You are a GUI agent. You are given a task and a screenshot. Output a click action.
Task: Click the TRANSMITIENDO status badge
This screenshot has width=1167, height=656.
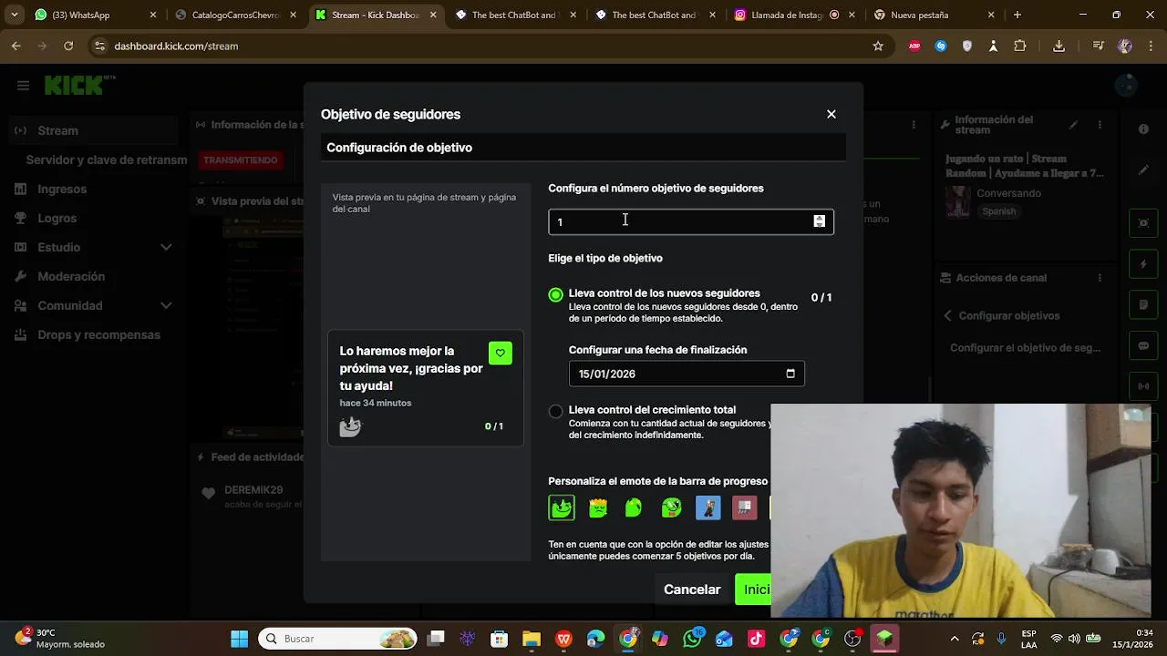point(240,160)
